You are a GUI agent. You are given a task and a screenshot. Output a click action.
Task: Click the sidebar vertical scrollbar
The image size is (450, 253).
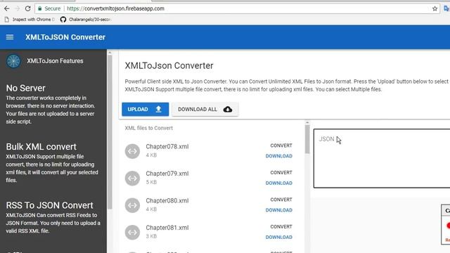(x=110, y=132)
